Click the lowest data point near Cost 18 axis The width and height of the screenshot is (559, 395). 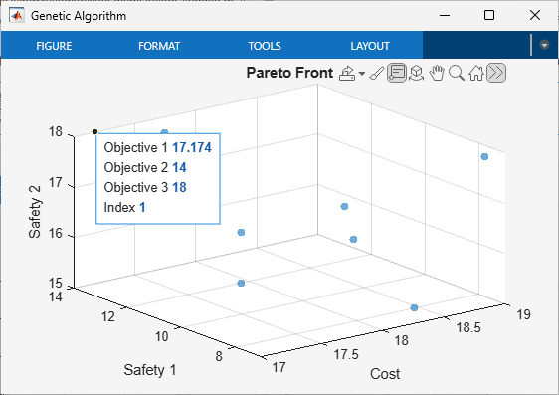[x=414, y=307]
